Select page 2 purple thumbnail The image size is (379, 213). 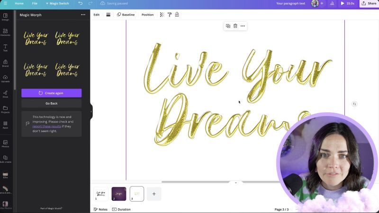click(119, 194)
